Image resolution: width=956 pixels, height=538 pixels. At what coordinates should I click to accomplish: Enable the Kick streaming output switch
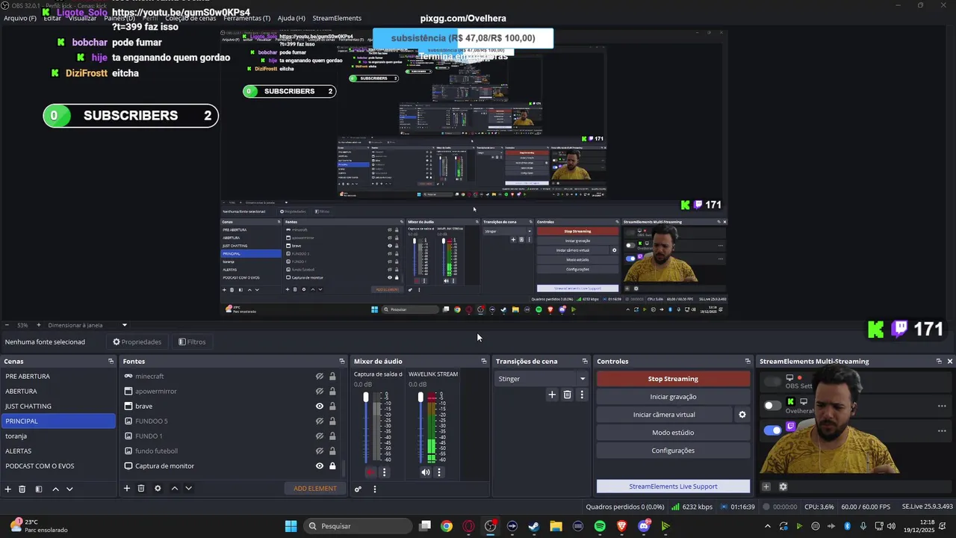[772, 406]
